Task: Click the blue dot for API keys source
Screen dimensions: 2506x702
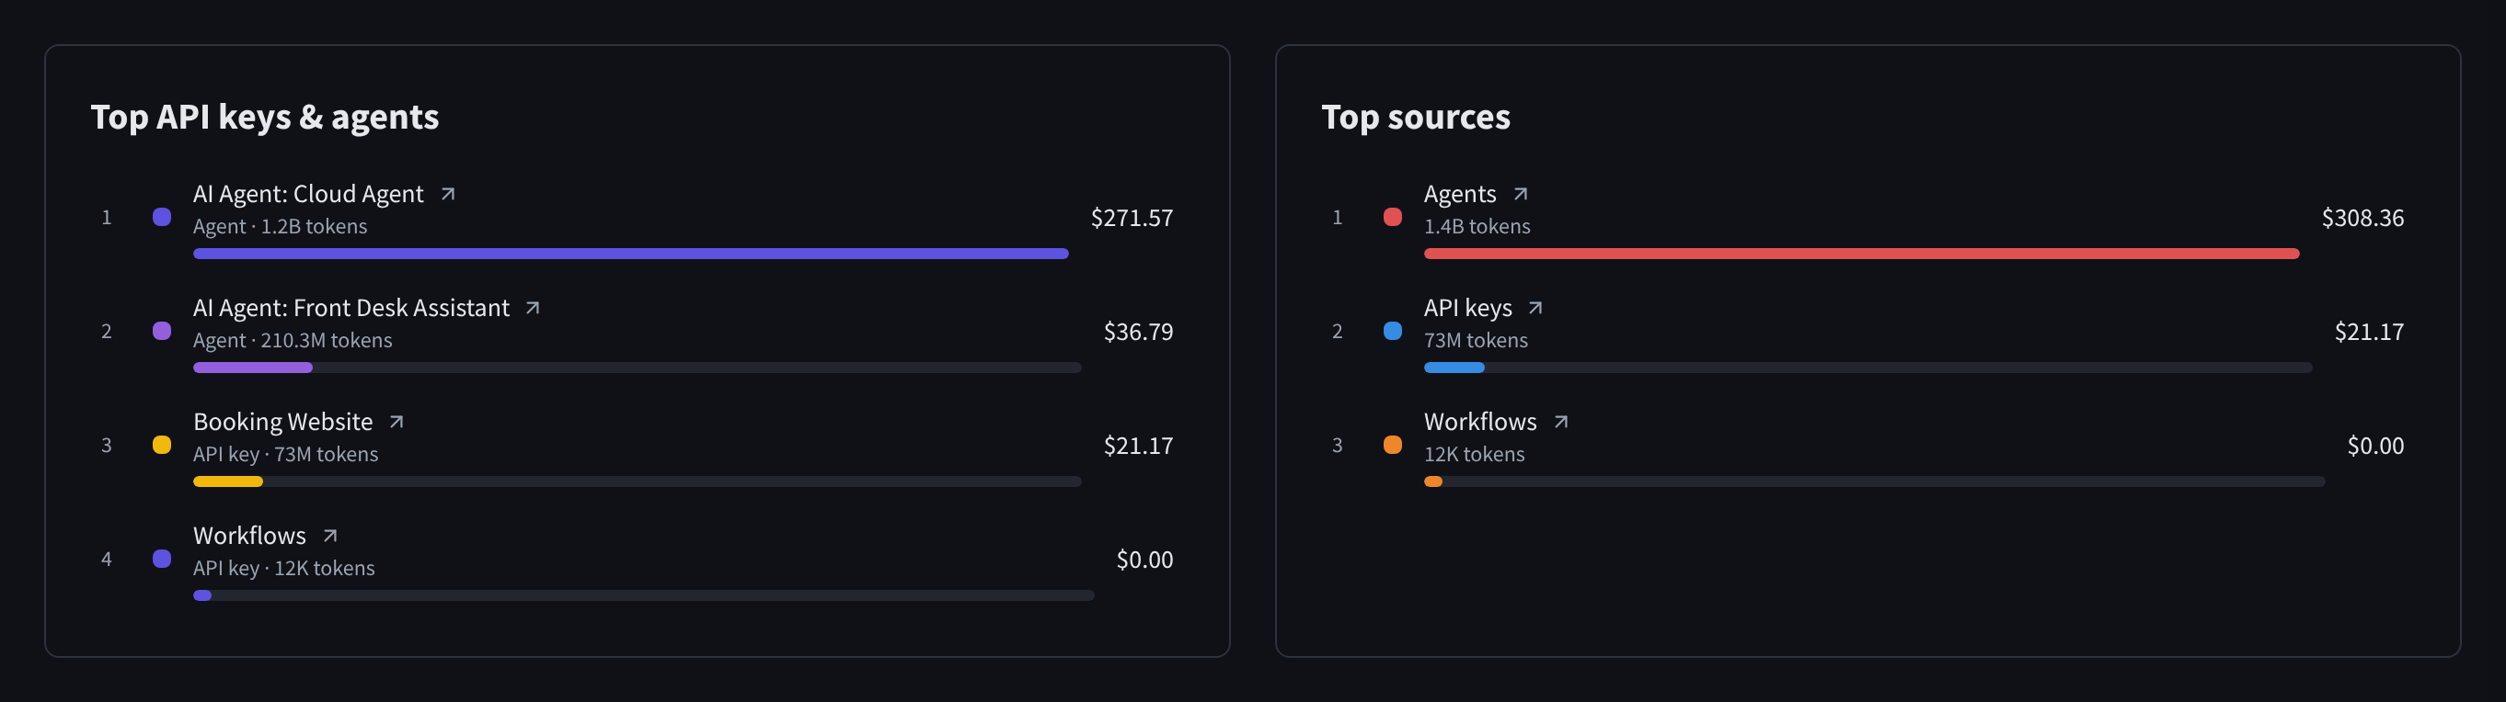Action: click(x=1393, y=331)
